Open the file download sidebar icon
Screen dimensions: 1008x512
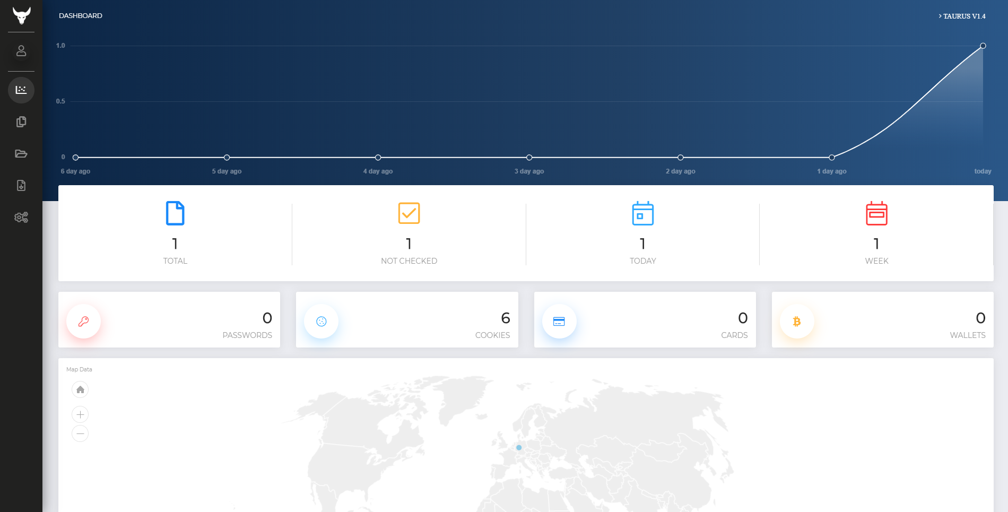[x=21, y=186]
